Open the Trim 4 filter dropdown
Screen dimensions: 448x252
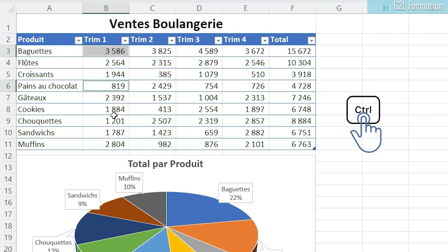pos(265,41)
